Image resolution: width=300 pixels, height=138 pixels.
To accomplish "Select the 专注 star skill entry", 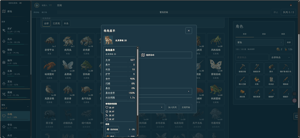I will (x=15, y=126).
